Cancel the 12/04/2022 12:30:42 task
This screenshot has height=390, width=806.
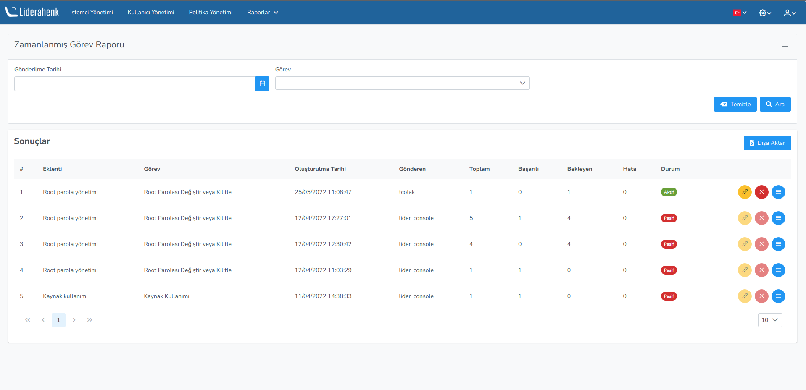click(761, 244)
